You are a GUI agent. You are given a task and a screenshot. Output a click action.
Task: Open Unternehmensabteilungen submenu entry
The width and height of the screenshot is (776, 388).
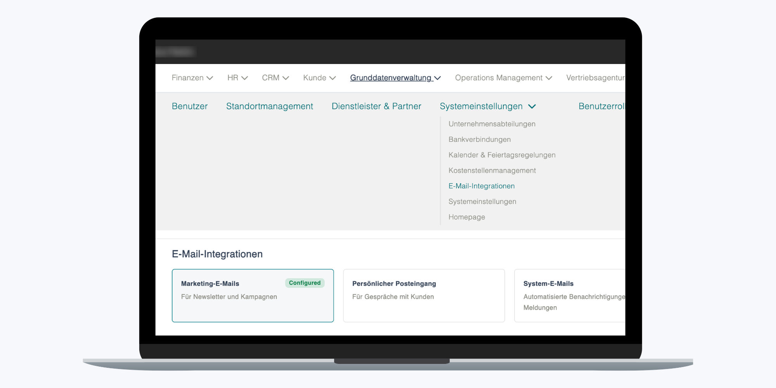[492, 124]
